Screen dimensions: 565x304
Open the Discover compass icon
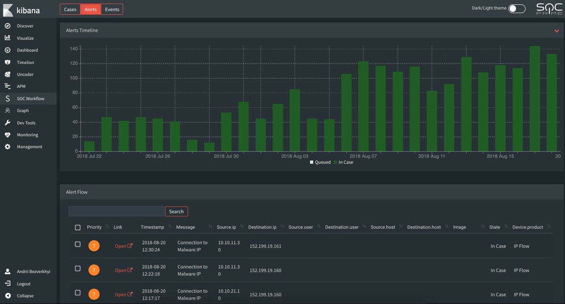click(x=8, y=26)
